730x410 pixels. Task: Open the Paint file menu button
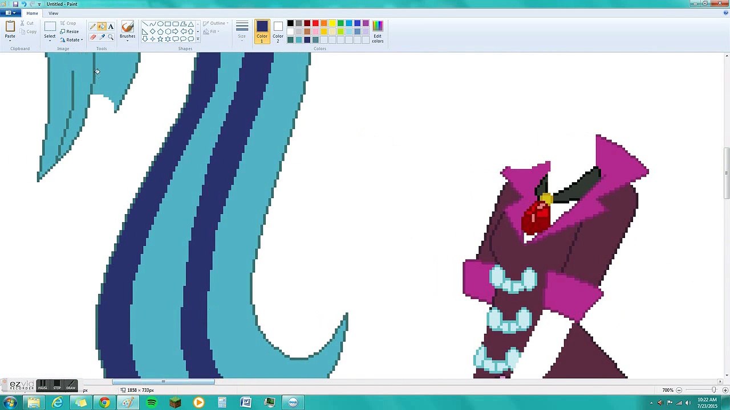(x=11, y=13)
